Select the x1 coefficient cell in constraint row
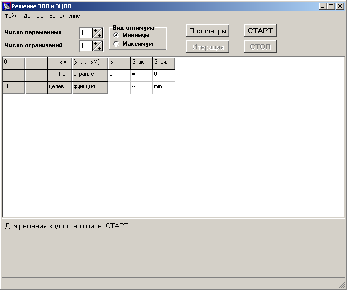Viewport: 347px width, 290px height. pyautogui.click(x=119, y=75)
